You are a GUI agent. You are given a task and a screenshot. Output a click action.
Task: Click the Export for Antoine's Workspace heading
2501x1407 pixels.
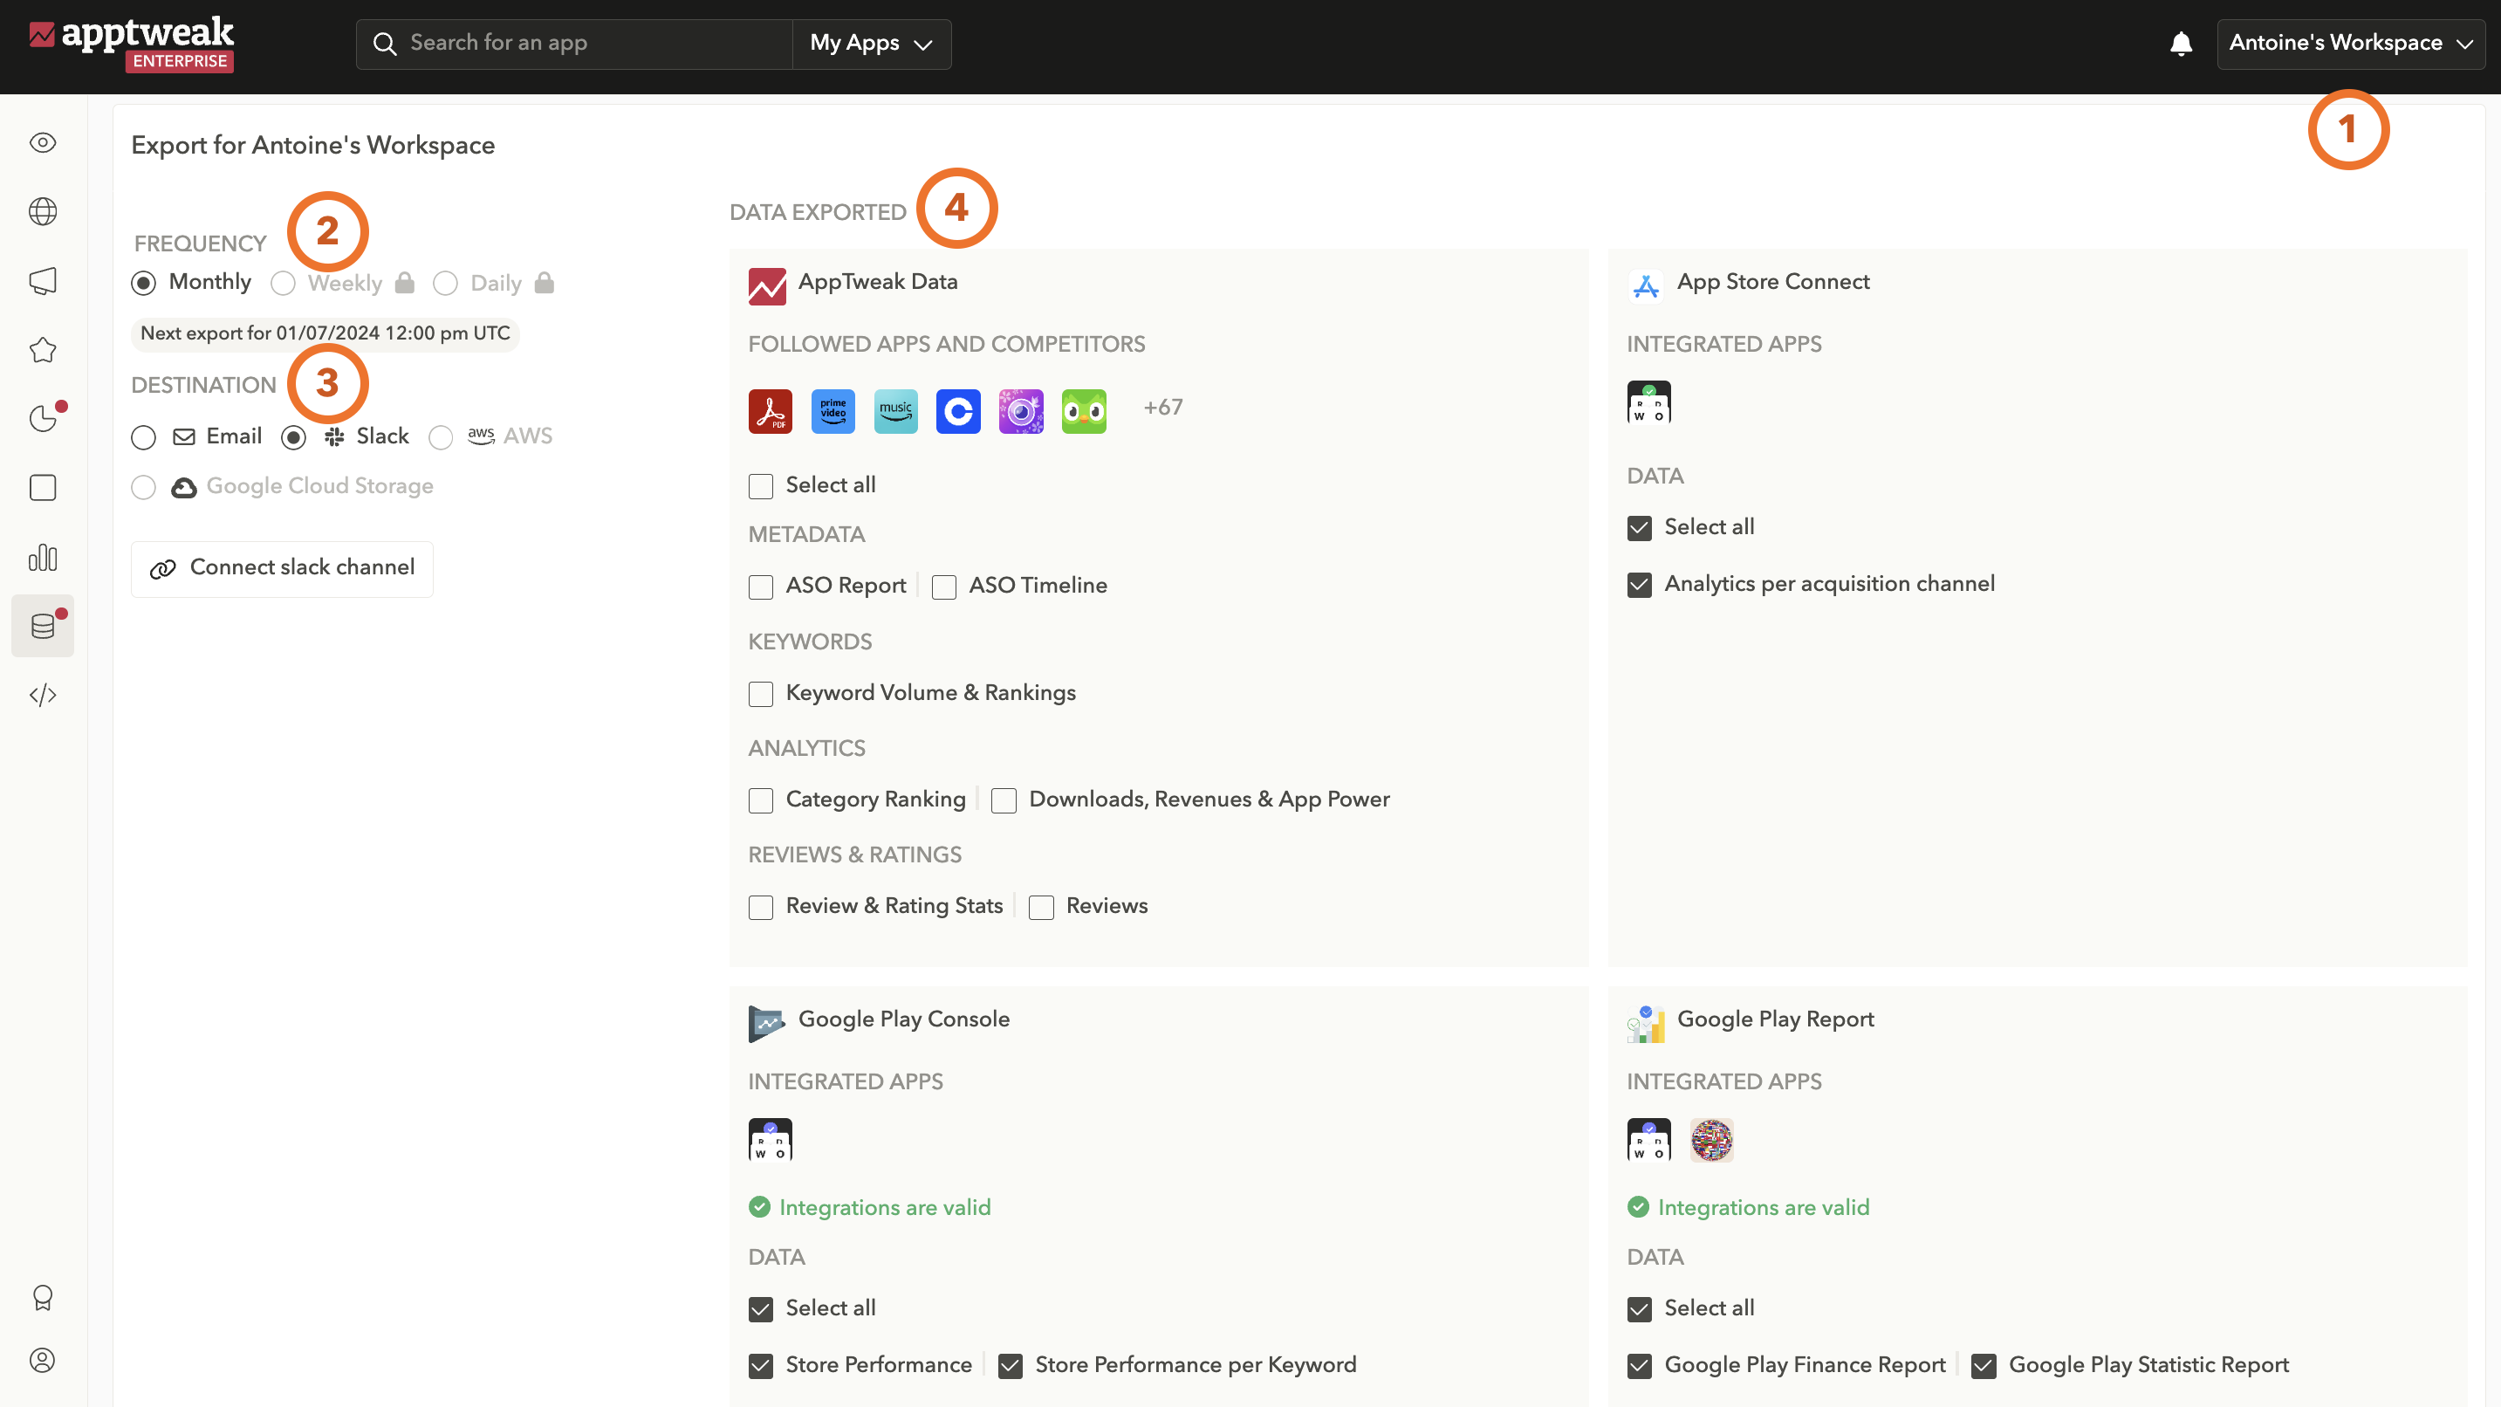pos(313,146)
